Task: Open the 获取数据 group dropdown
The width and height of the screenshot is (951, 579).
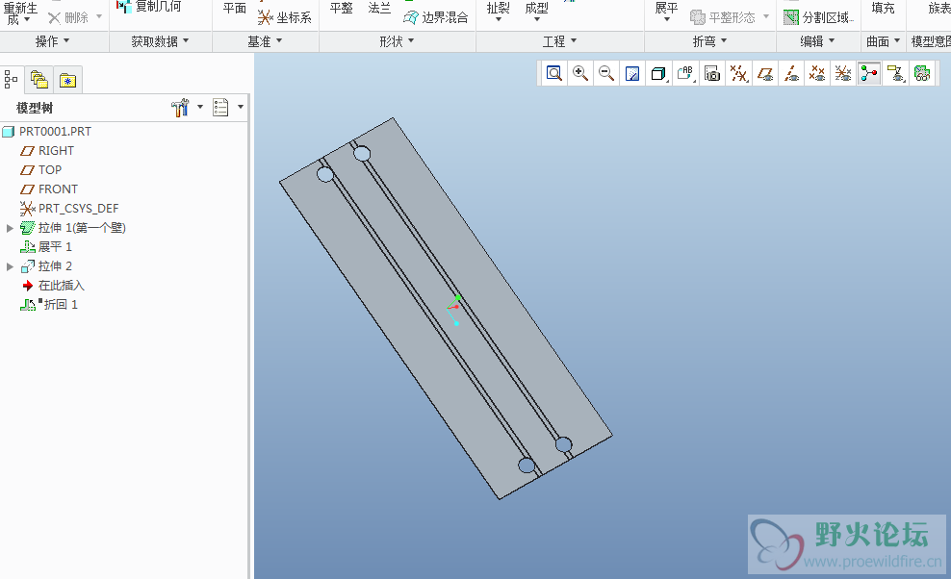Action: [x=160, y=41]
